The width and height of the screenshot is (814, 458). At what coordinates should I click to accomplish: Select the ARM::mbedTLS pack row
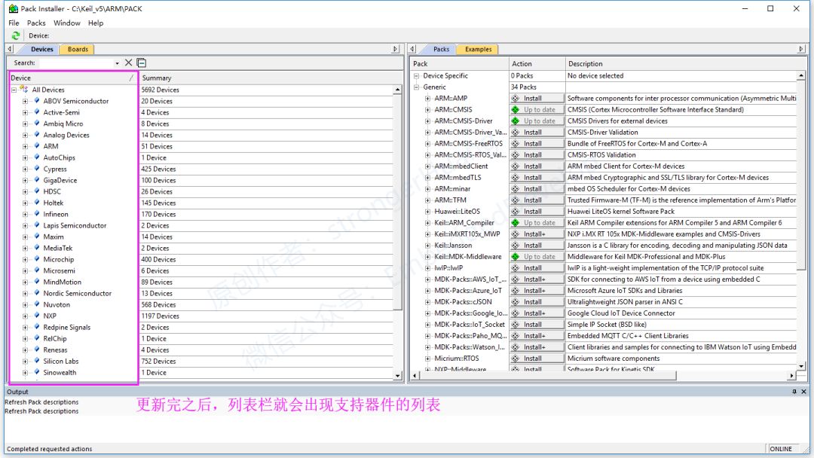click(458, 177)
